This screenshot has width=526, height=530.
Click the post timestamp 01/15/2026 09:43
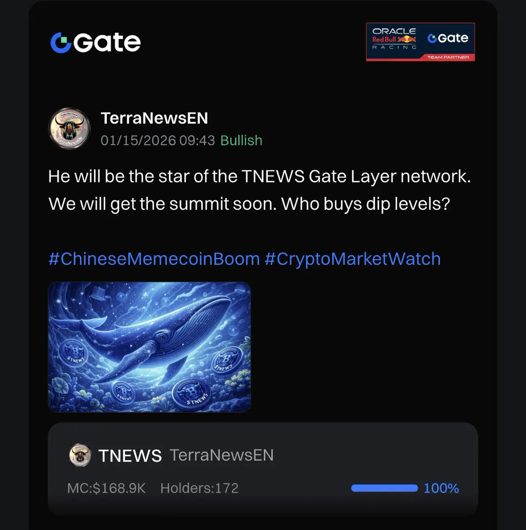click(x=158, y=140)
